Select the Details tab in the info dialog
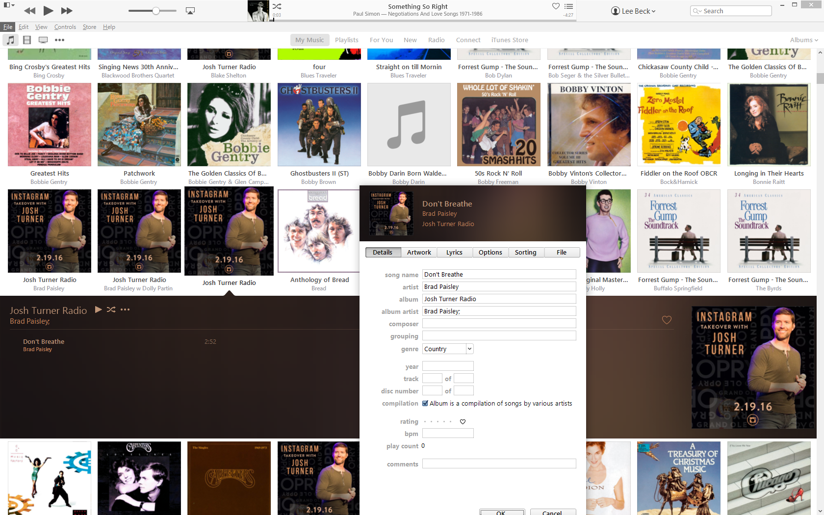This screenshot has height=515, width=824. coord(383,252)
